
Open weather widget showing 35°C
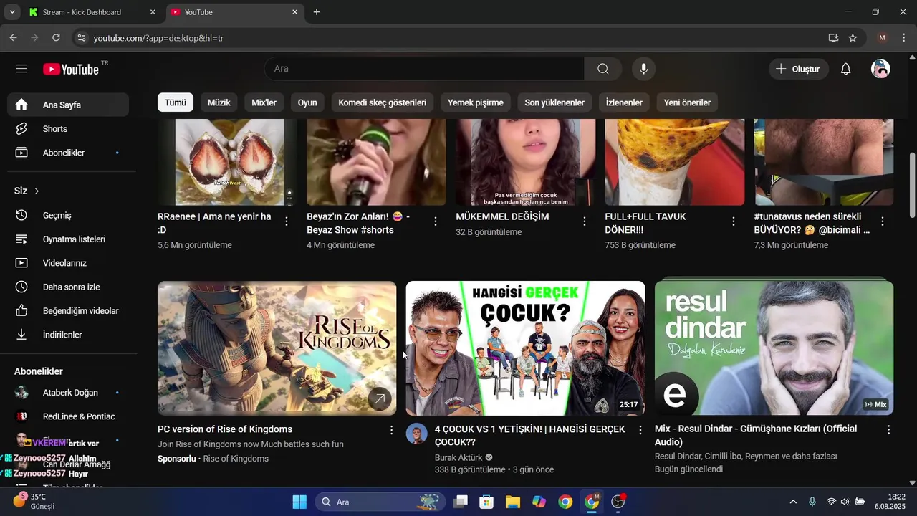34,501
